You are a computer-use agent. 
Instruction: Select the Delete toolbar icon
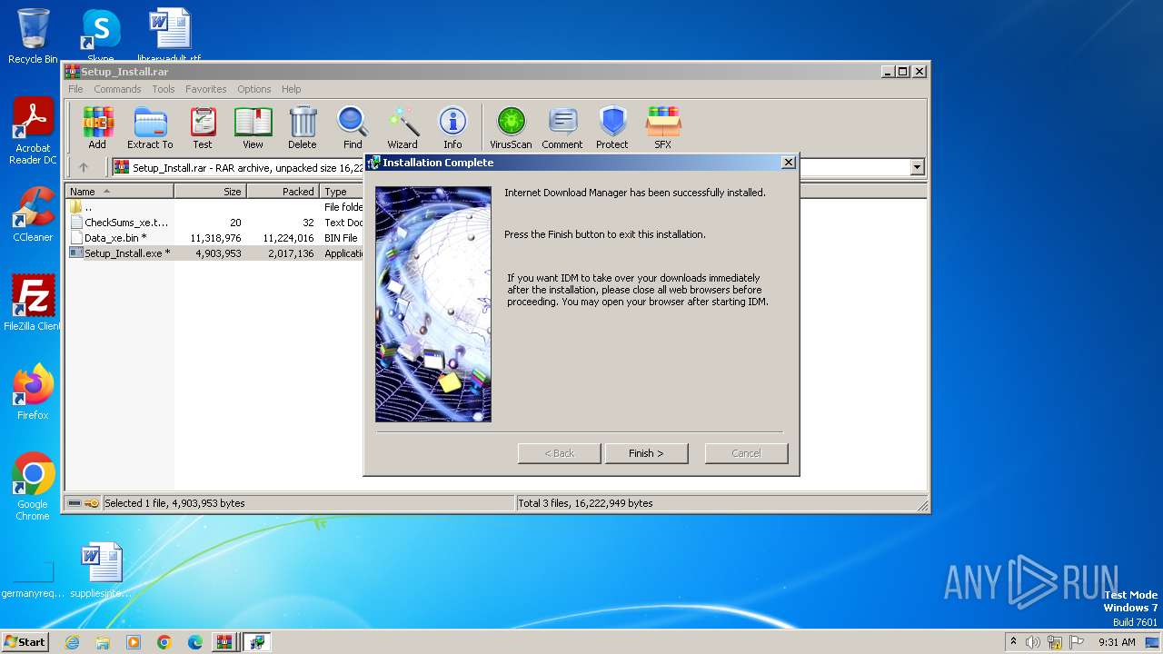coord(303,127)
